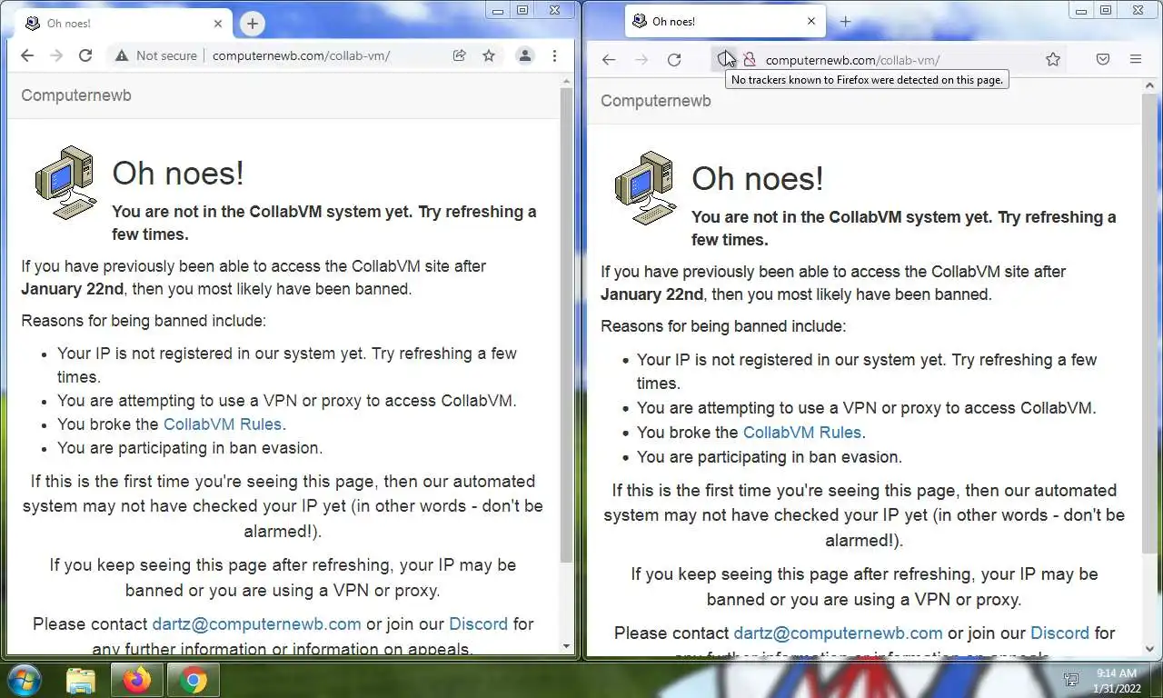The image size is (1163, 698).
Task: Close the Oh noes! tab in Chrome
Action: pyautogui.click(x=218, y=24)
